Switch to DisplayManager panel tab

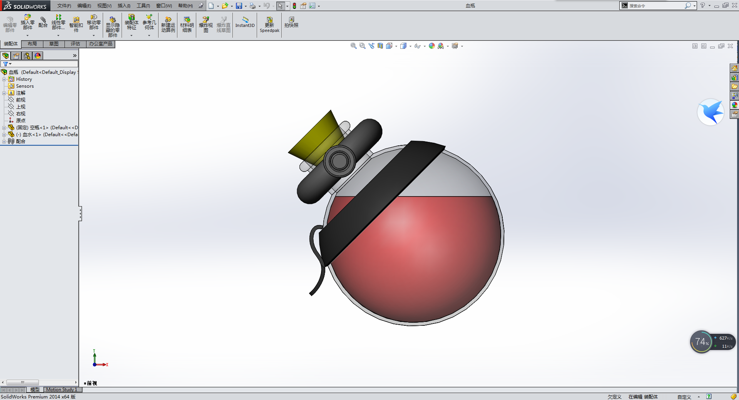(38, 56)
